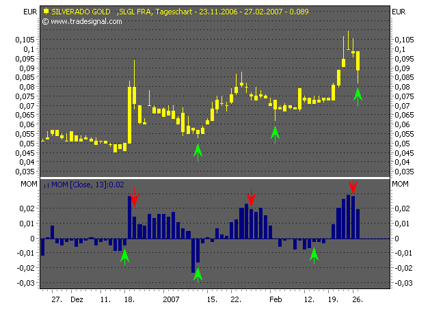The image size is (430, 311).
Task: Click the blue MOM indicator legend icon
Action: (46, 185)
